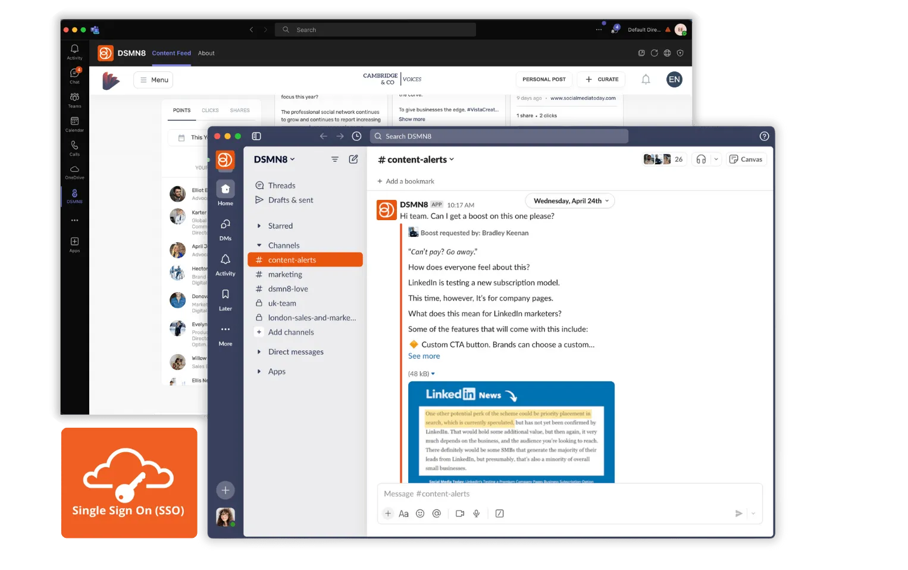908x570 pixels.
Task: Click See more in the DSMN8 message
Action: [424, 356]
